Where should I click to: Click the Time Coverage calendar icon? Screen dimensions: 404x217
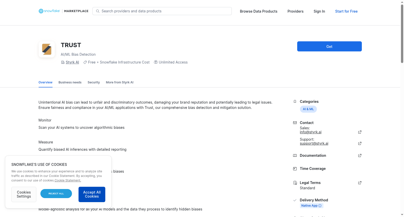(295, 169)
